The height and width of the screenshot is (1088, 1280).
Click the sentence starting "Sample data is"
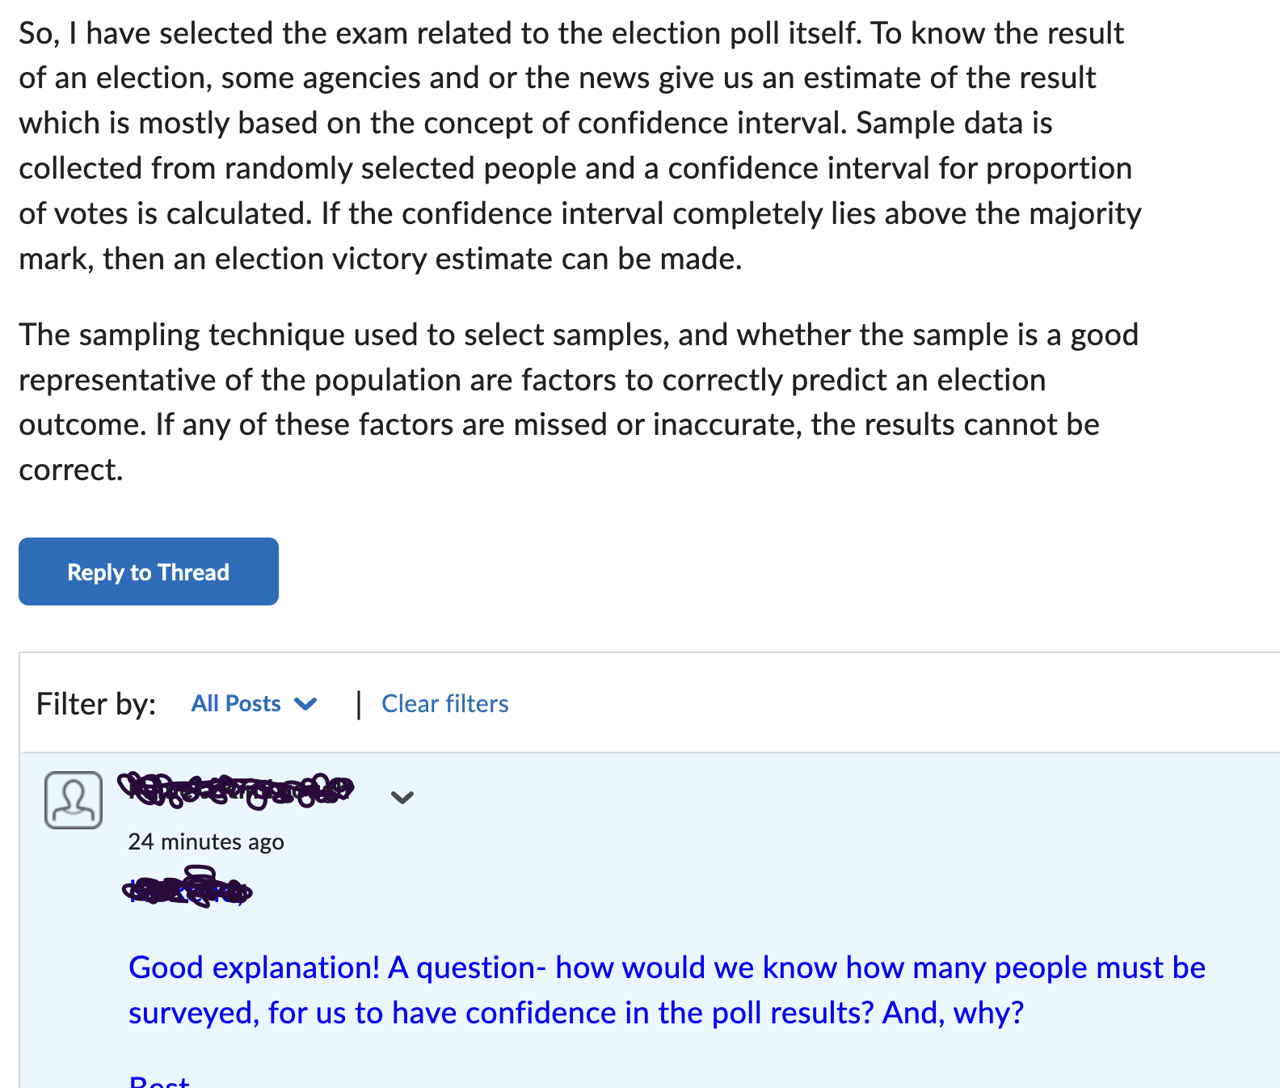tap(954, 123)
